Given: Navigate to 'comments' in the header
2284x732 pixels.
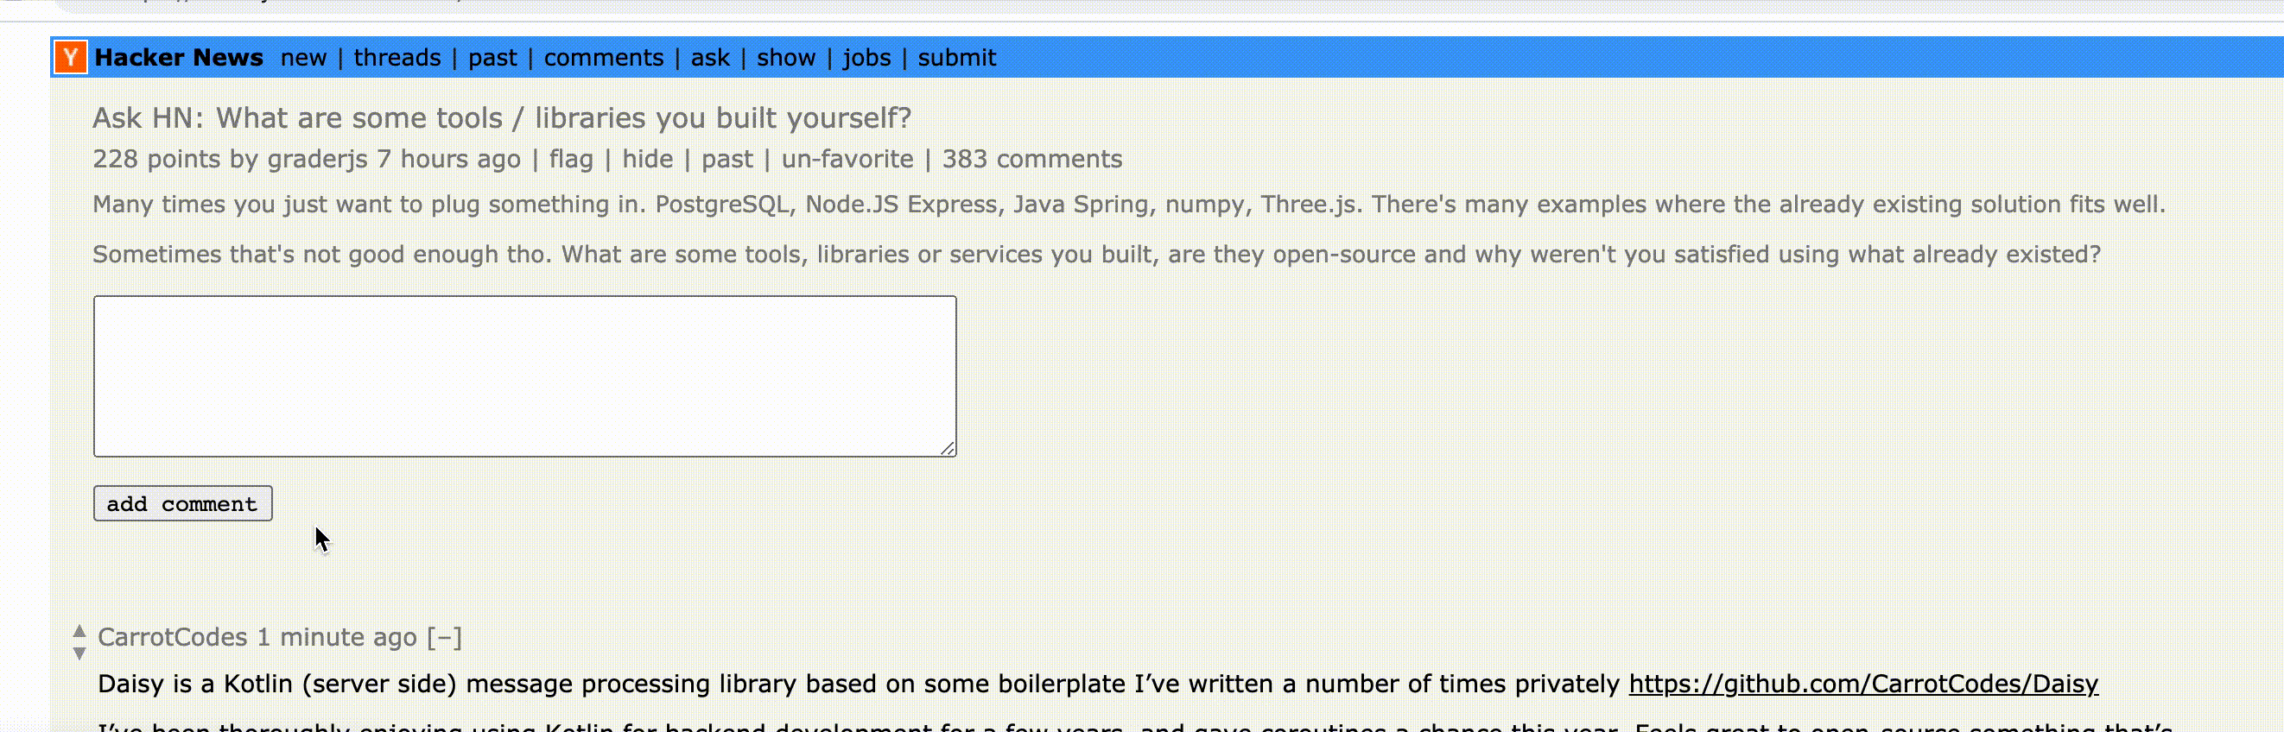Looking at the screenshot, I should [x=603, y=58].
